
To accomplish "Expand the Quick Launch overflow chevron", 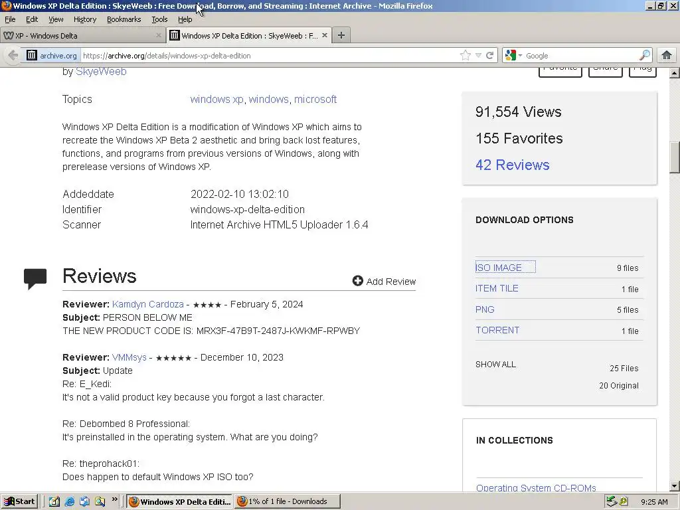I will coord(114,499).
